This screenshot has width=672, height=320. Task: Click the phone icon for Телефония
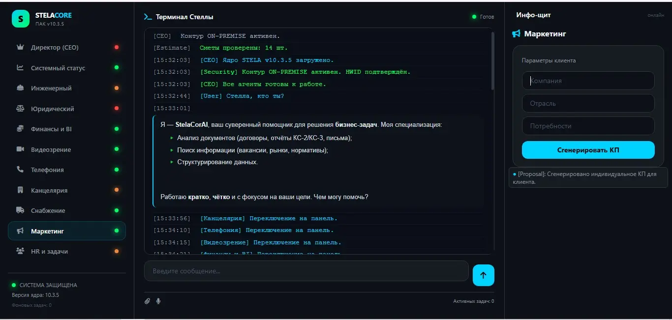click(x=20, y=170)
